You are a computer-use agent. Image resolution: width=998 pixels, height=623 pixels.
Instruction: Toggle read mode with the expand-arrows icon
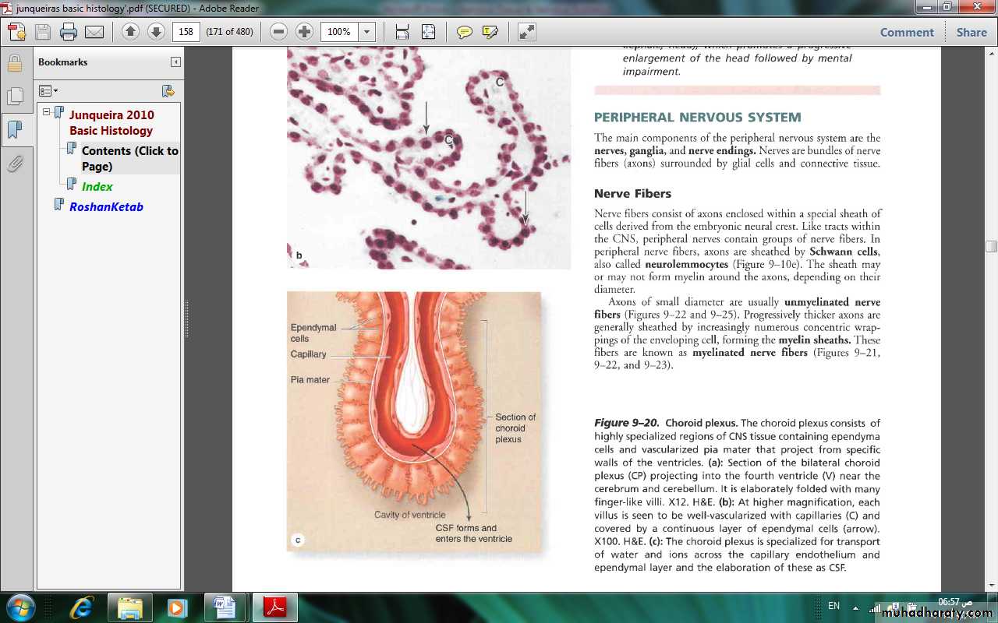click(527, 32)
